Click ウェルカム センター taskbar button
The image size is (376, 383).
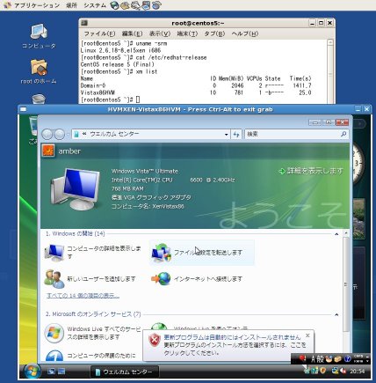click(125, 372)
